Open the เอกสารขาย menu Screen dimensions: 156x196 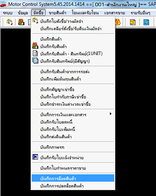pos(115,13)
